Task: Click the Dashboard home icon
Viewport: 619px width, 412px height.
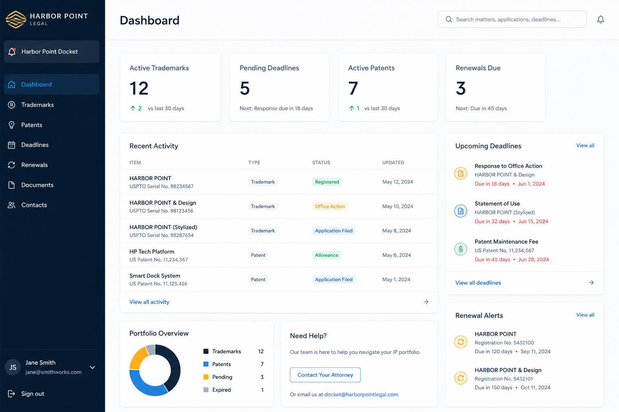Action: click(12, 84)
